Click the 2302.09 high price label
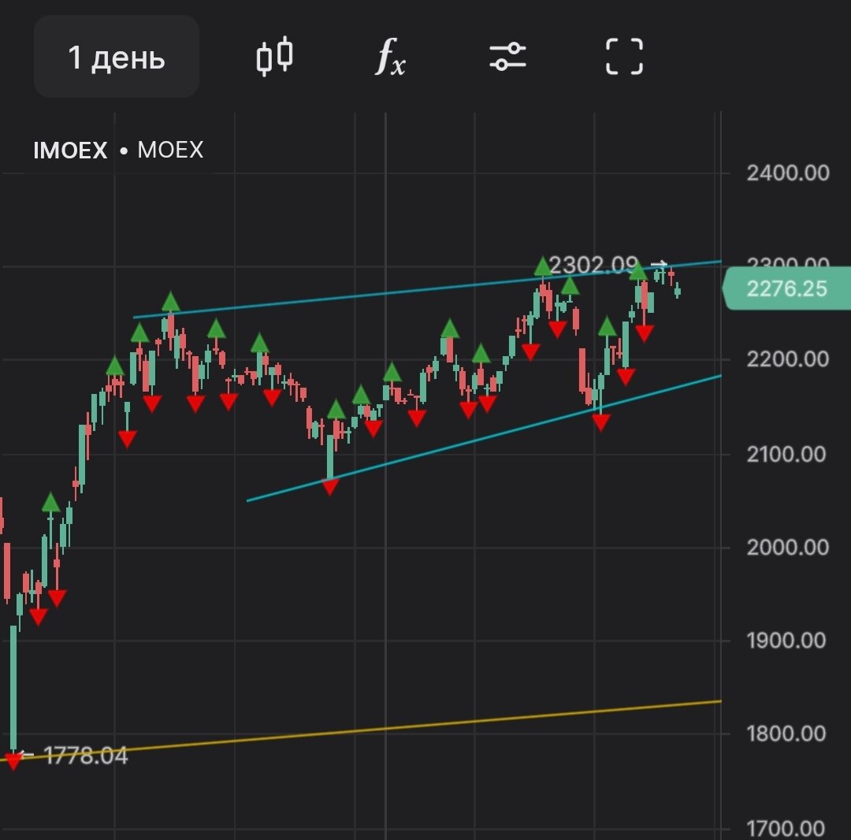The width and height of the screenshot is (851, 840). pyautogui.click(x=593, y=265)
